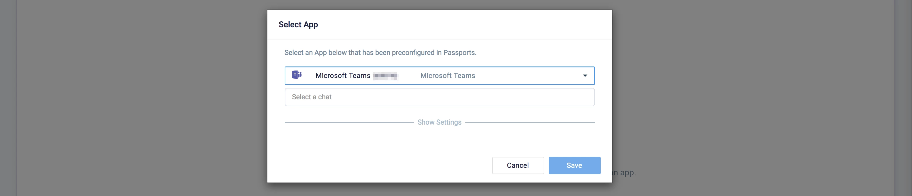
Task: Click the word Passports in the description
Action: [x=459, y=53]
